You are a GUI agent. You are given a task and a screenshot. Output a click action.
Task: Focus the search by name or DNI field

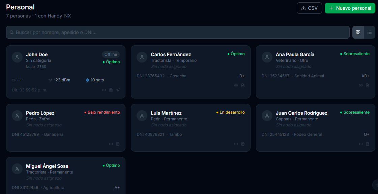[178, 32]
